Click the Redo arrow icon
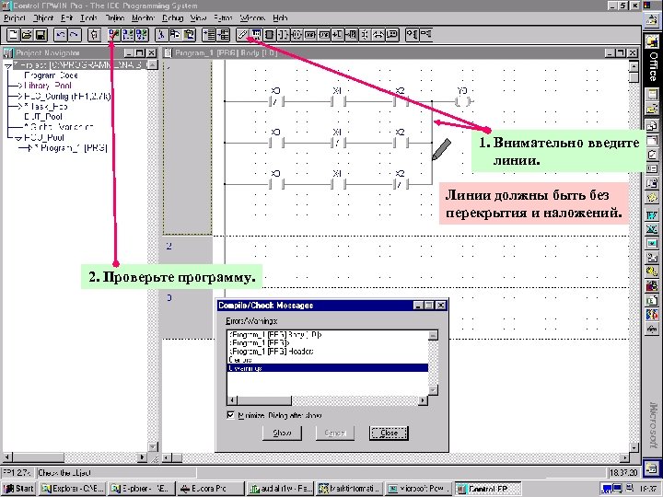The width and height of the screenshot is (663, 497). [x=75, y=35]
